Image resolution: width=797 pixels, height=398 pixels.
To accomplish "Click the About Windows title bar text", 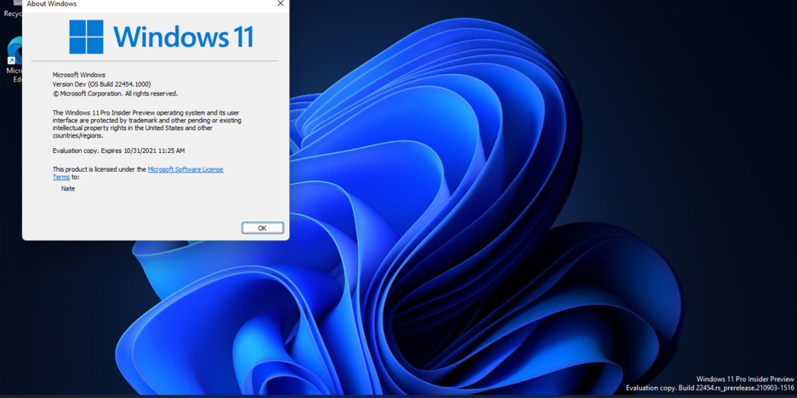I will [x=52, y=4].
